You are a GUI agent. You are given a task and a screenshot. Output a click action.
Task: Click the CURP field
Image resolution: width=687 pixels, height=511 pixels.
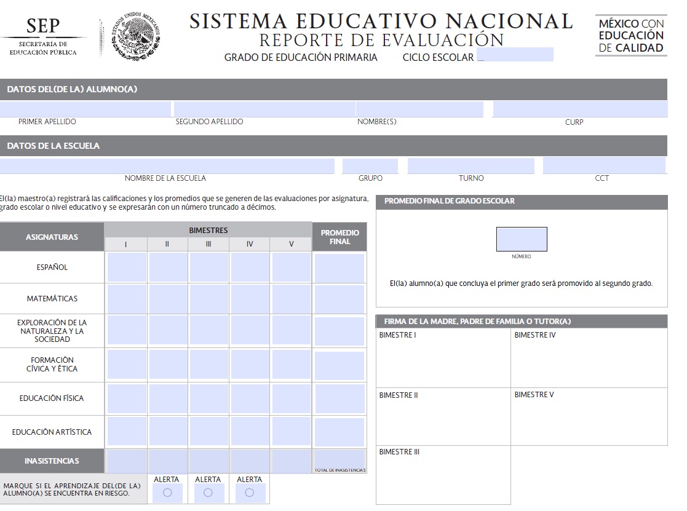point(580,109)
